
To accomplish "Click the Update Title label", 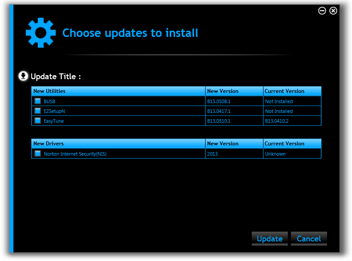I will point(56,76).
